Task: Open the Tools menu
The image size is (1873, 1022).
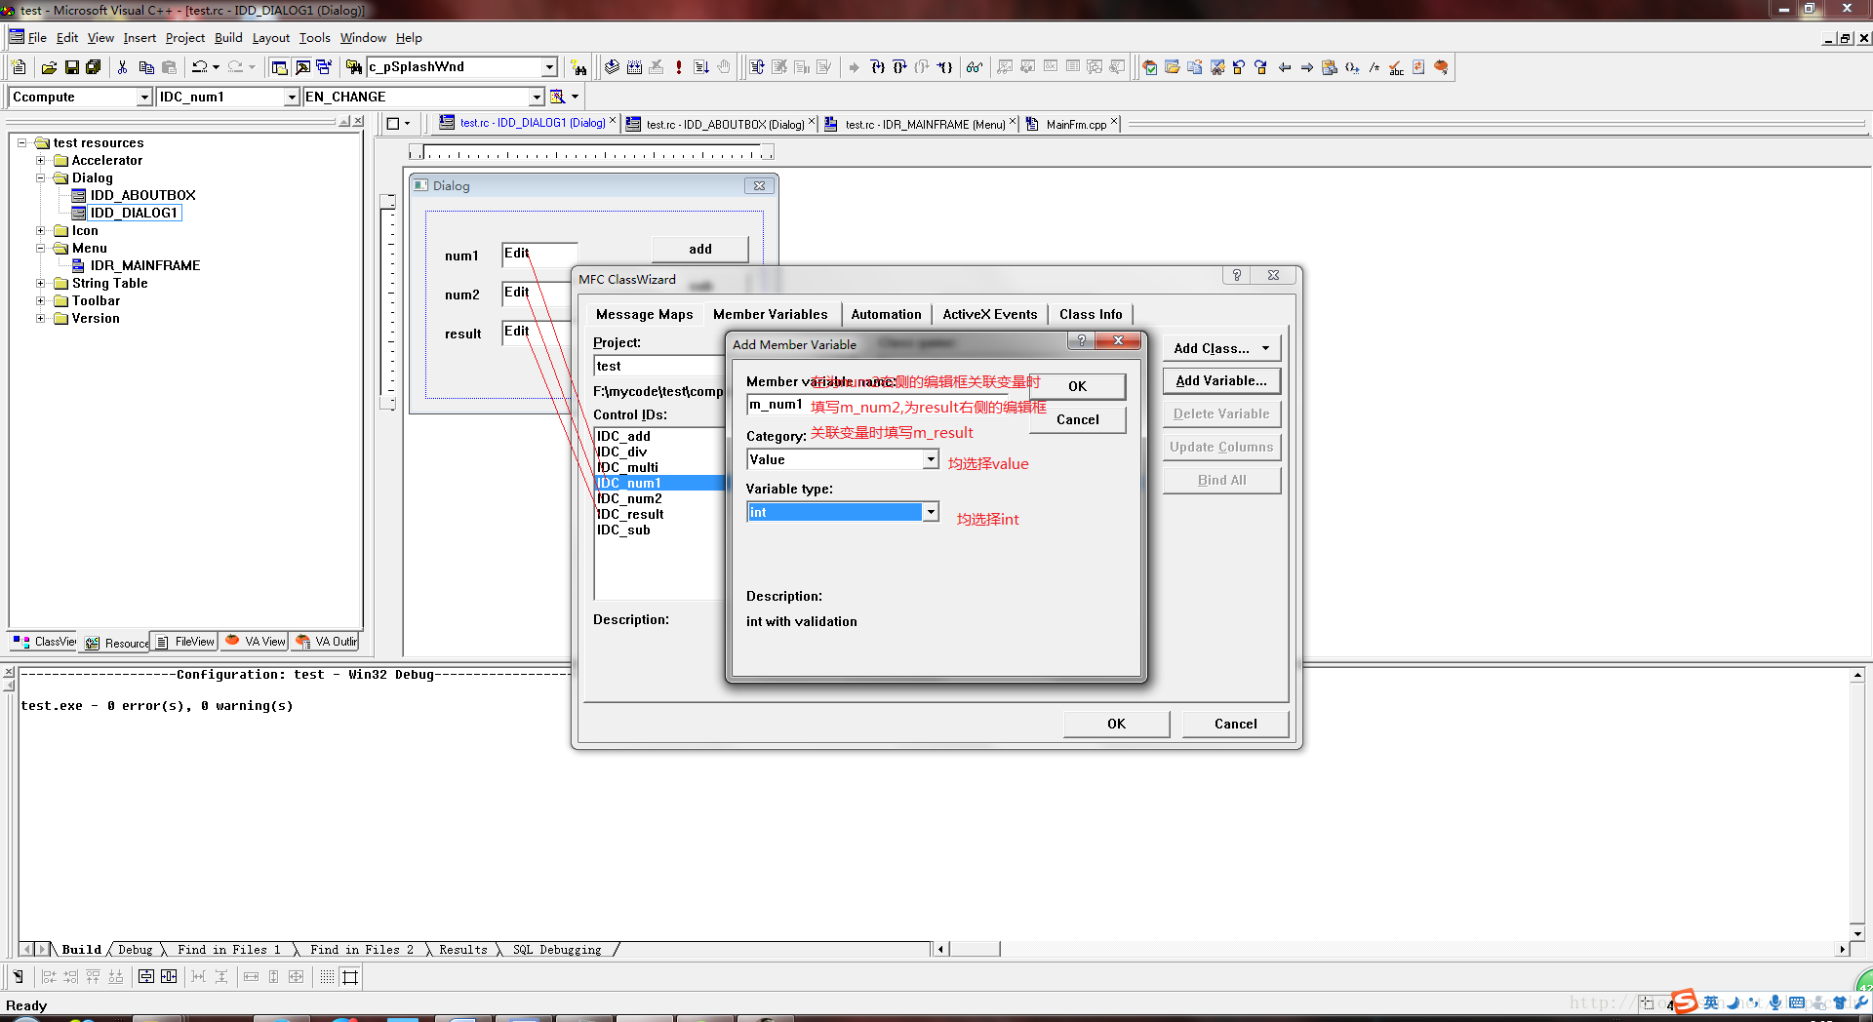Action: click(x=314, y=38)
